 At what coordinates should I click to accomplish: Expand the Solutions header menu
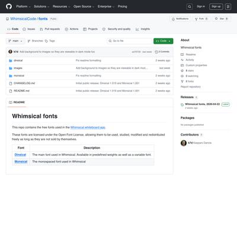[41, 7]
